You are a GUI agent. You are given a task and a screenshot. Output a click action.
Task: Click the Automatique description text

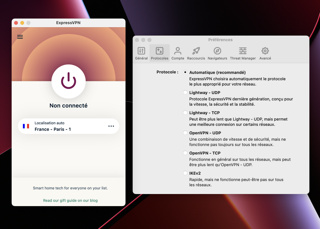pos(237,81)
